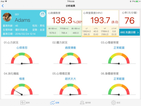Tap the 量測年齡：46 field
The height and width of the screenshot is (106, 141).
[x=10, y=26]
